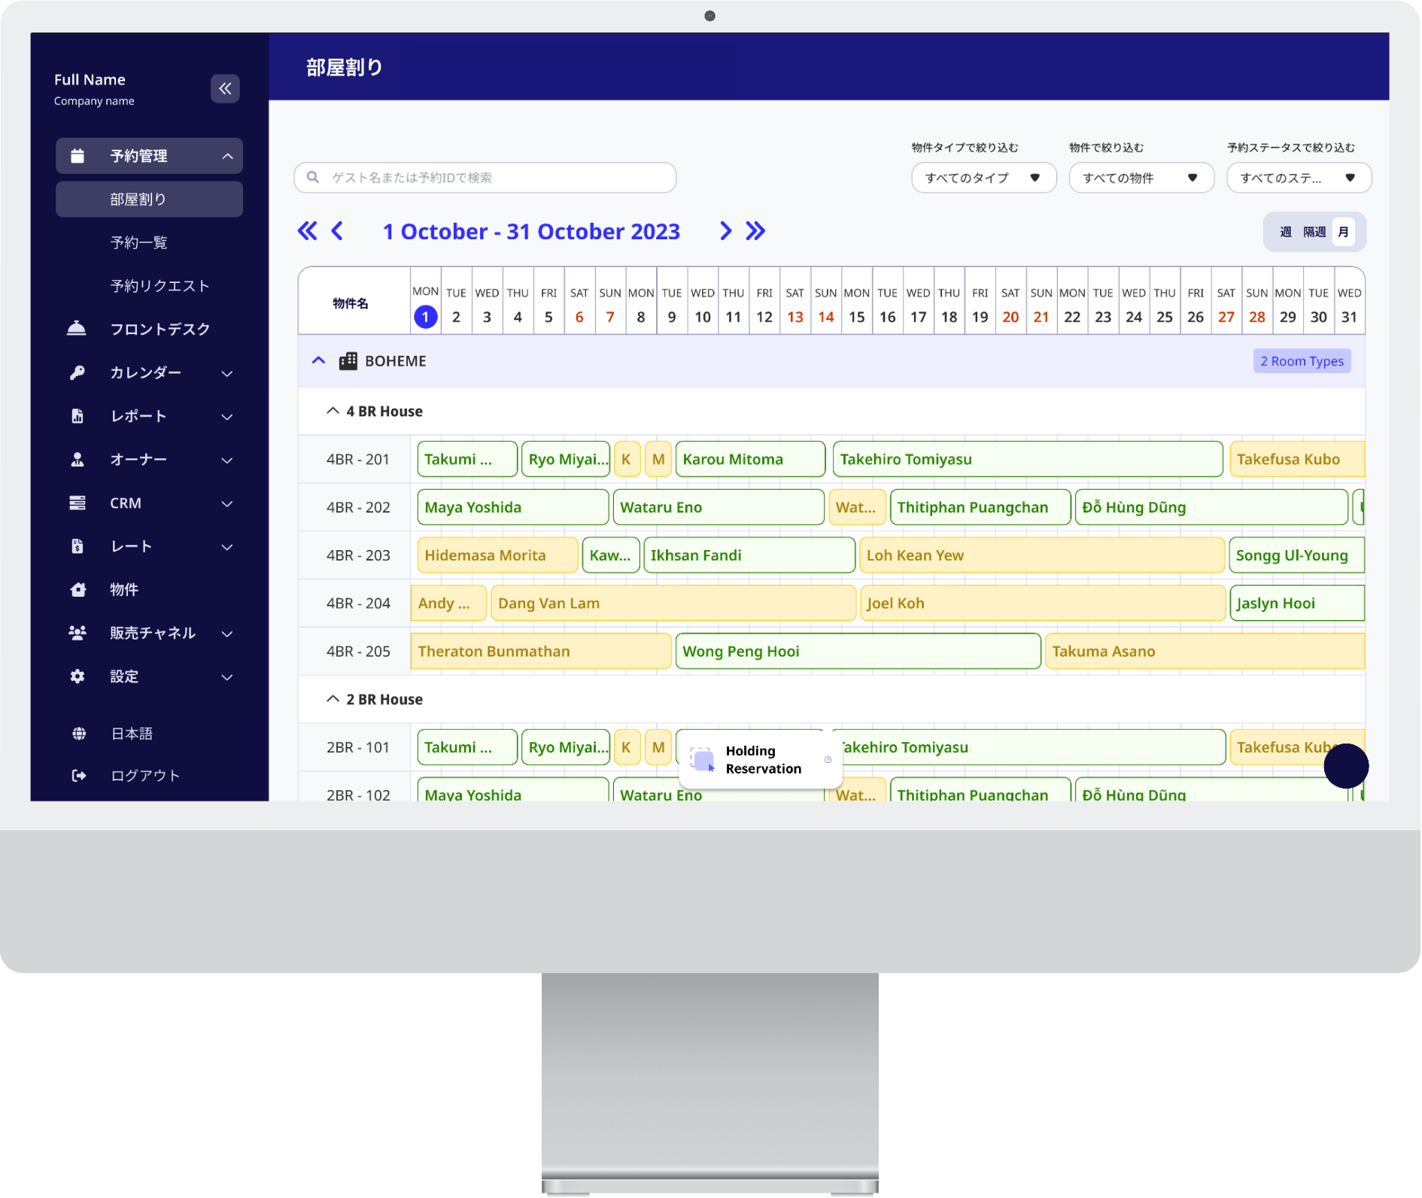Image resolution: width=1422 pixels, height=1198 pixels.
Task: Click the 販売チャネル people icon
Action: point(77,633)
